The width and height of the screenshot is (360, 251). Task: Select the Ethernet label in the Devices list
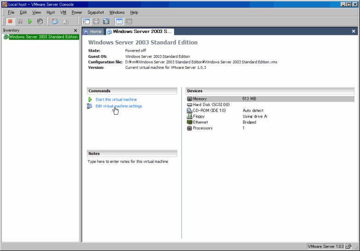pyautogui.click(x=200, y=122)
